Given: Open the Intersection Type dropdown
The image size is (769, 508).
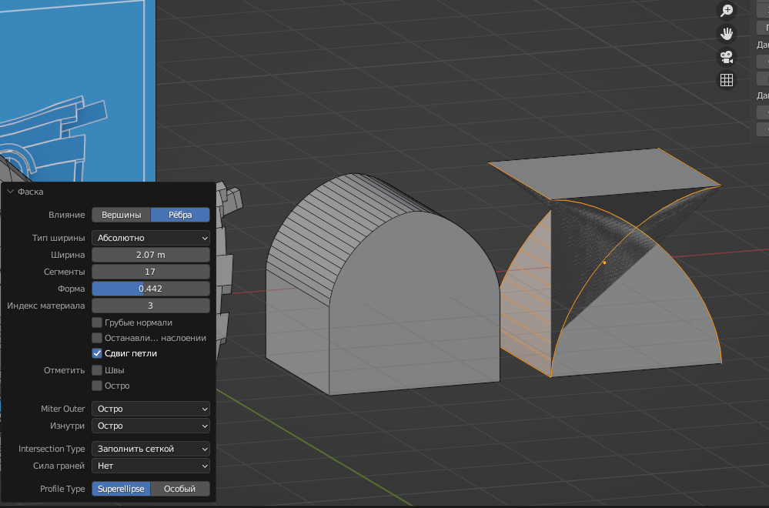Looking at the screenshot, I should [x=151, y=449].
